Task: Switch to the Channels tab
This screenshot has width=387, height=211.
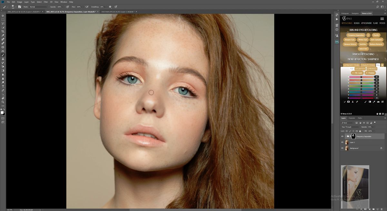Action: [352, 118]
